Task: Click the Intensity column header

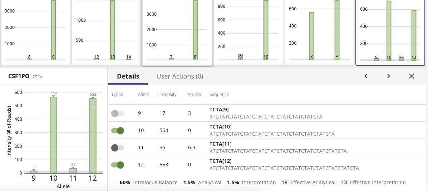Action: coord(168,95)
